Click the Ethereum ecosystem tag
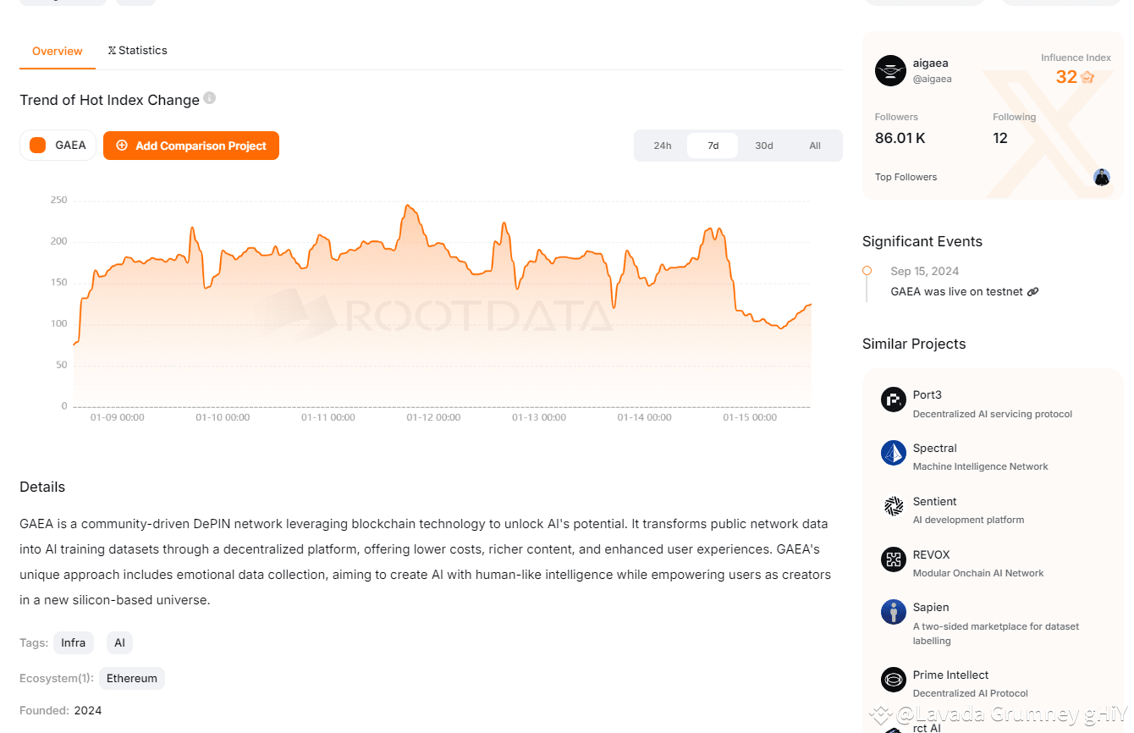Image resolution: width=1134 pixels, height=733 pixels. pos(132,678)
